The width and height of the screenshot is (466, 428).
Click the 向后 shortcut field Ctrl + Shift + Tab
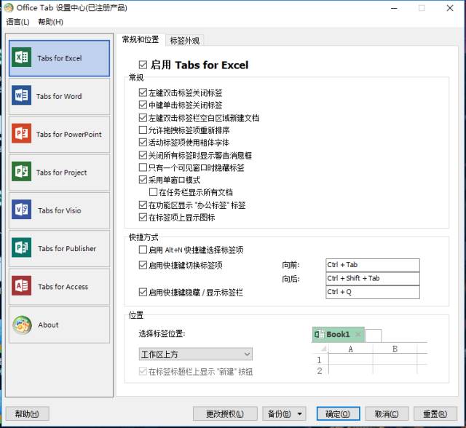tap(373, 279)
